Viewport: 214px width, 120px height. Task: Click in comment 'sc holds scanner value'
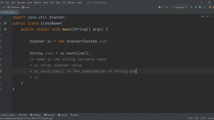click(58, 65)
